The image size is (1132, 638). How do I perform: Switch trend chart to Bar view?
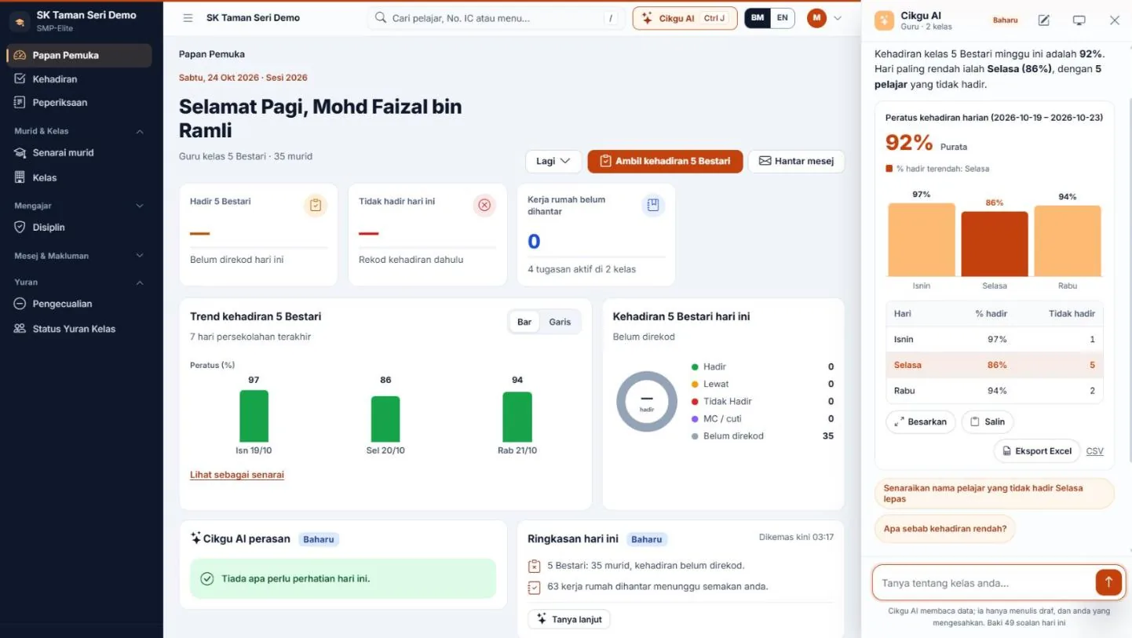524,322
